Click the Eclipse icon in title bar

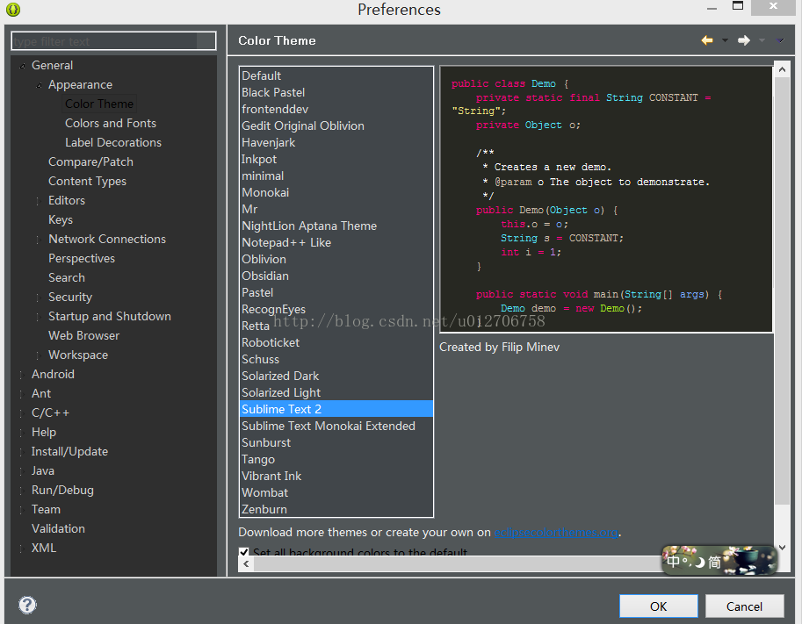[13, 9]
